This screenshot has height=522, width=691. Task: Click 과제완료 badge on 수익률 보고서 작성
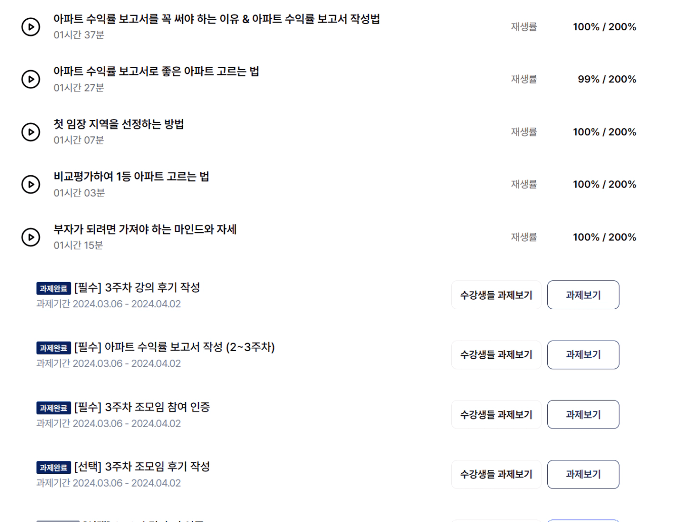[x=54, y=348]
